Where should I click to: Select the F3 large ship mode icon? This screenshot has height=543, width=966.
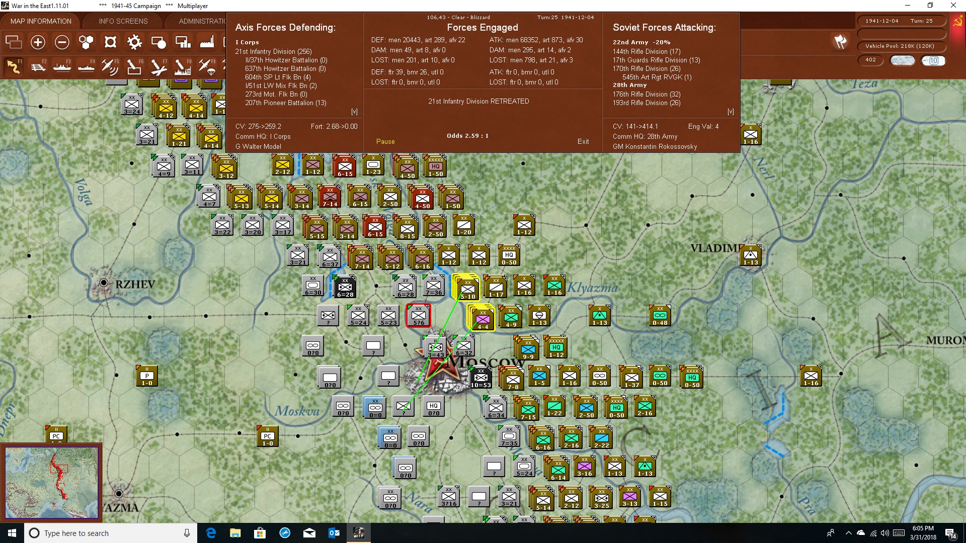[62, 66]
